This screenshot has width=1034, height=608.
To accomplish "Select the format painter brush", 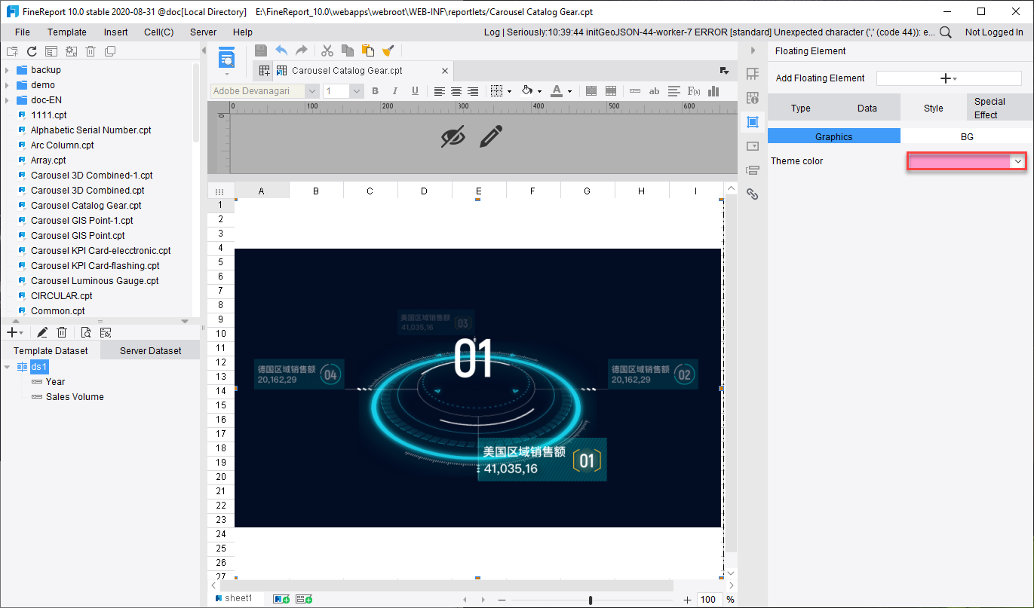I will click(x=388, y=50).
